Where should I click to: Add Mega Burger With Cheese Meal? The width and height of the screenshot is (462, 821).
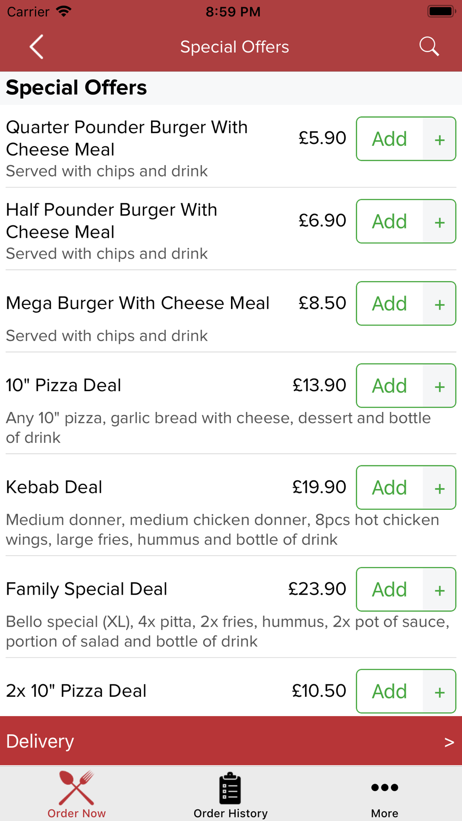click(x=389, y=304)
